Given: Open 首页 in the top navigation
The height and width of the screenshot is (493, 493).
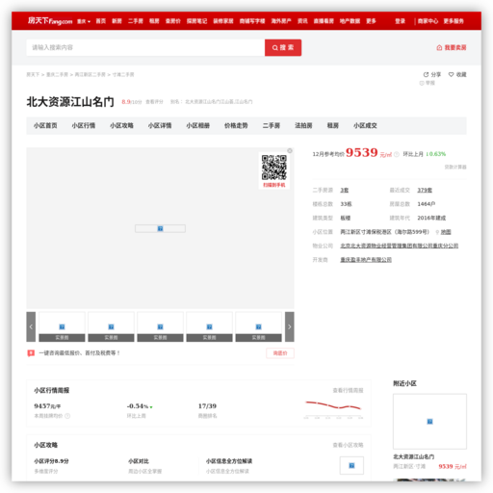Looking at the screenshot, I should pyautogui.click(x=101, y=21).
